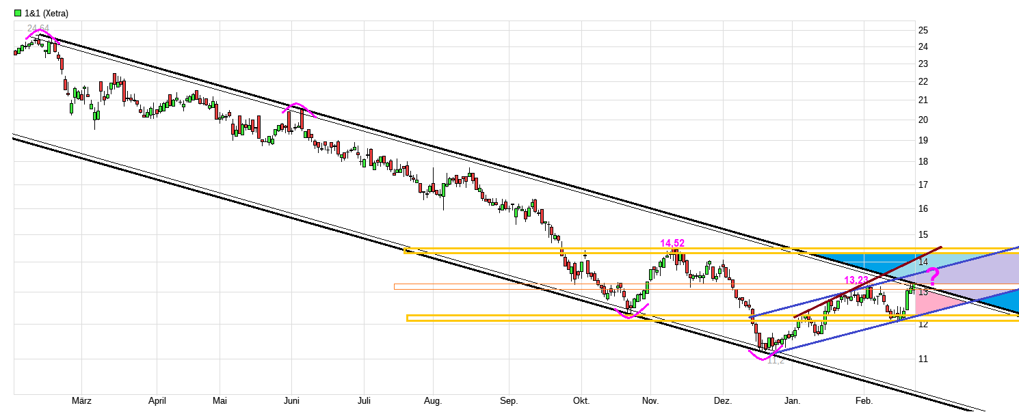Click price level 21 on axis

click(x=923, y=100)
